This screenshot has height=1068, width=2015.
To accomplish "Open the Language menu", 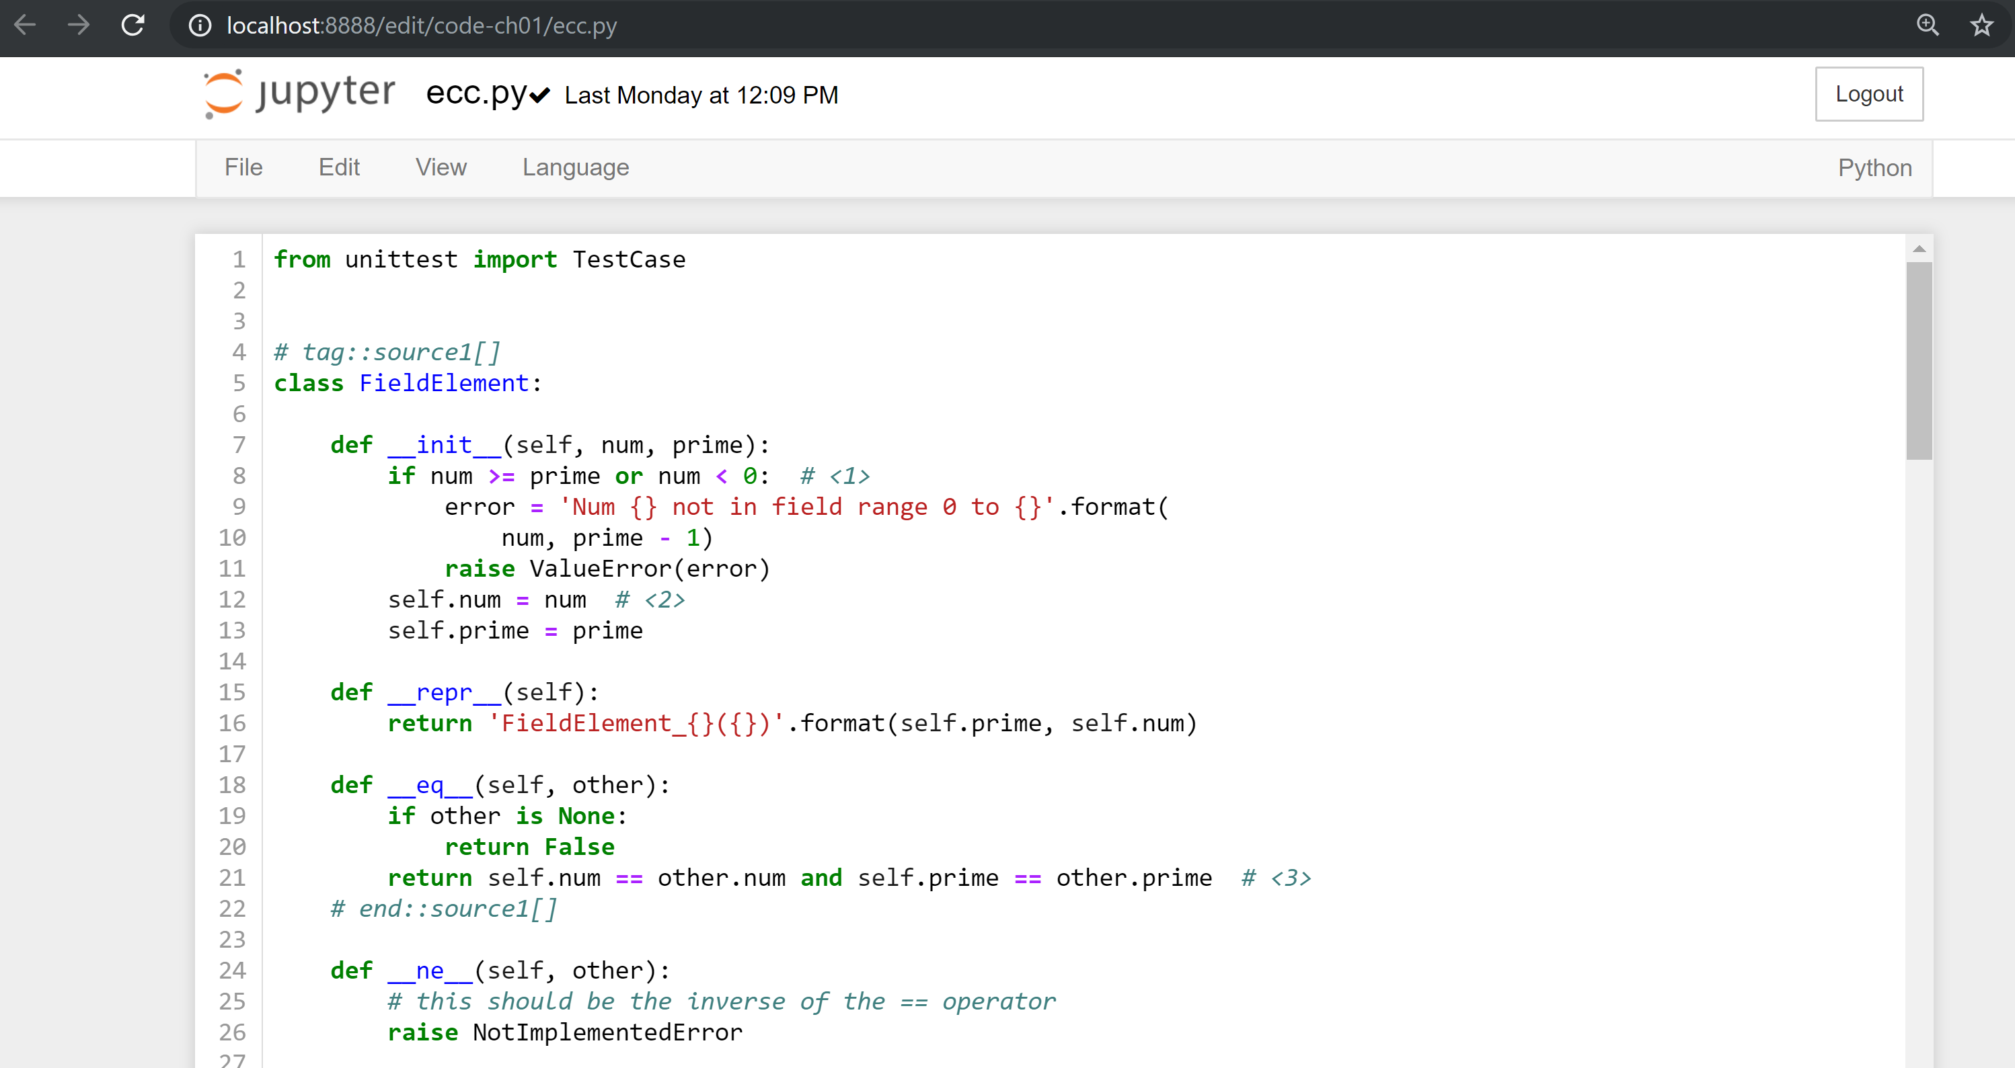I will (x=575, y=167).
